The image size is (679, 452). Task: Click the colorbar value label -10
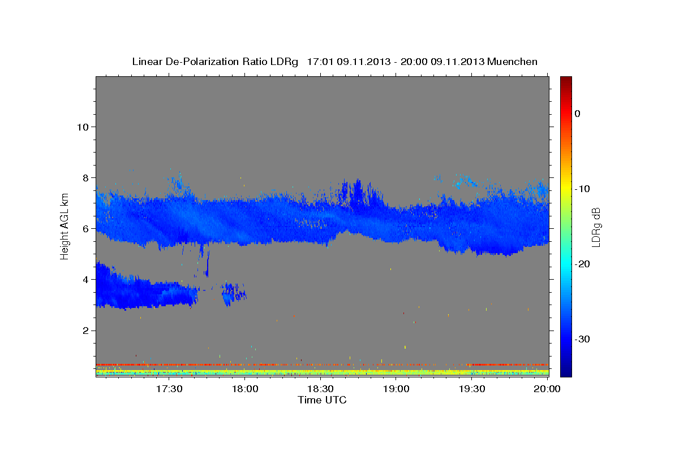(x=583, y=189)
